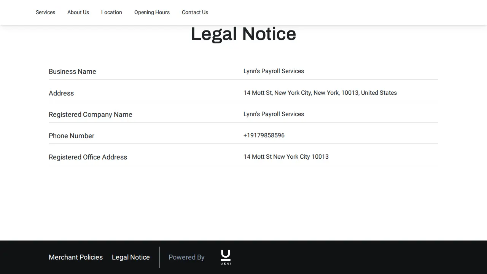
Task: Click the Legal Notice page heading
Action: click(243, 34)
